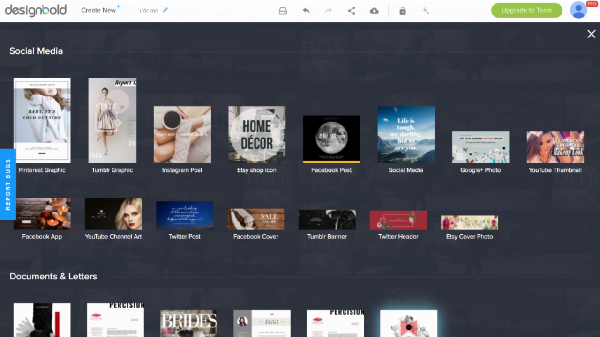Image resolution: width=600 pixels, height=337 pixels.
Task: Click the 'Documents & Letters' section heading
Action: [53, 276]
